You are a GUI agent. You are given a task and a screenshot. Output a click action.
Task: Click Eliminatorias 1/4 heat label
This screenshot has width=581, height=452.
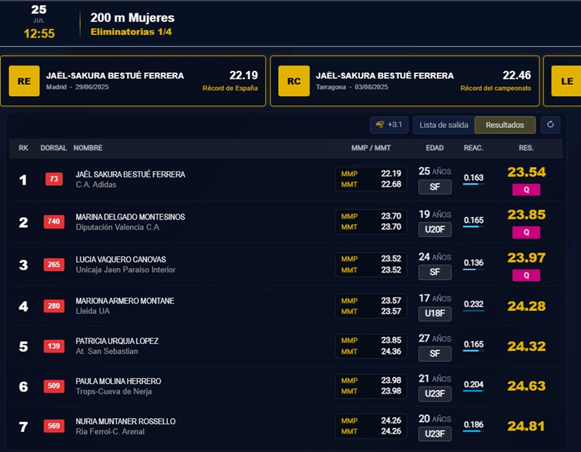131,32
